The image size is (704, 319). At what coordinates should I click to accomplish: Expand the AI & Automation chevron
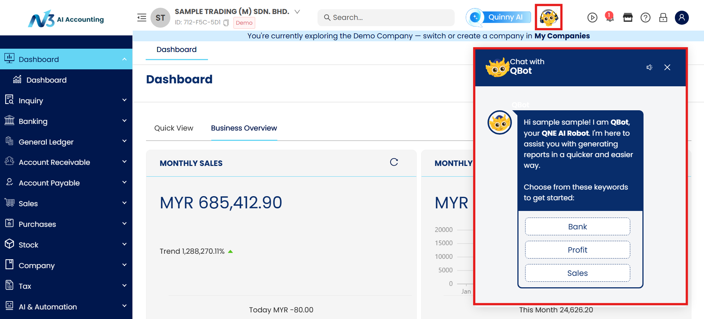tap(124, 306)
